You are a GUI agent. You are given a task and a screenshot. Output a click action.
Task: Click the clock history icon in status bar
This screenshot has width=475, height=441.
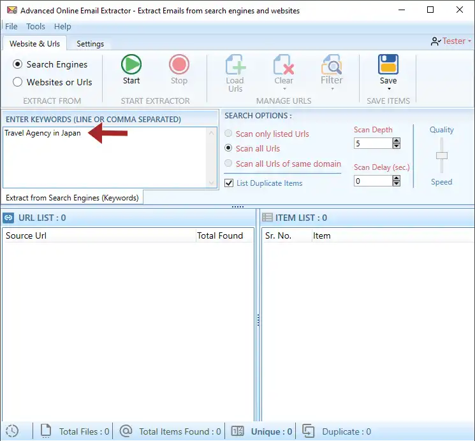click(12, 431)
